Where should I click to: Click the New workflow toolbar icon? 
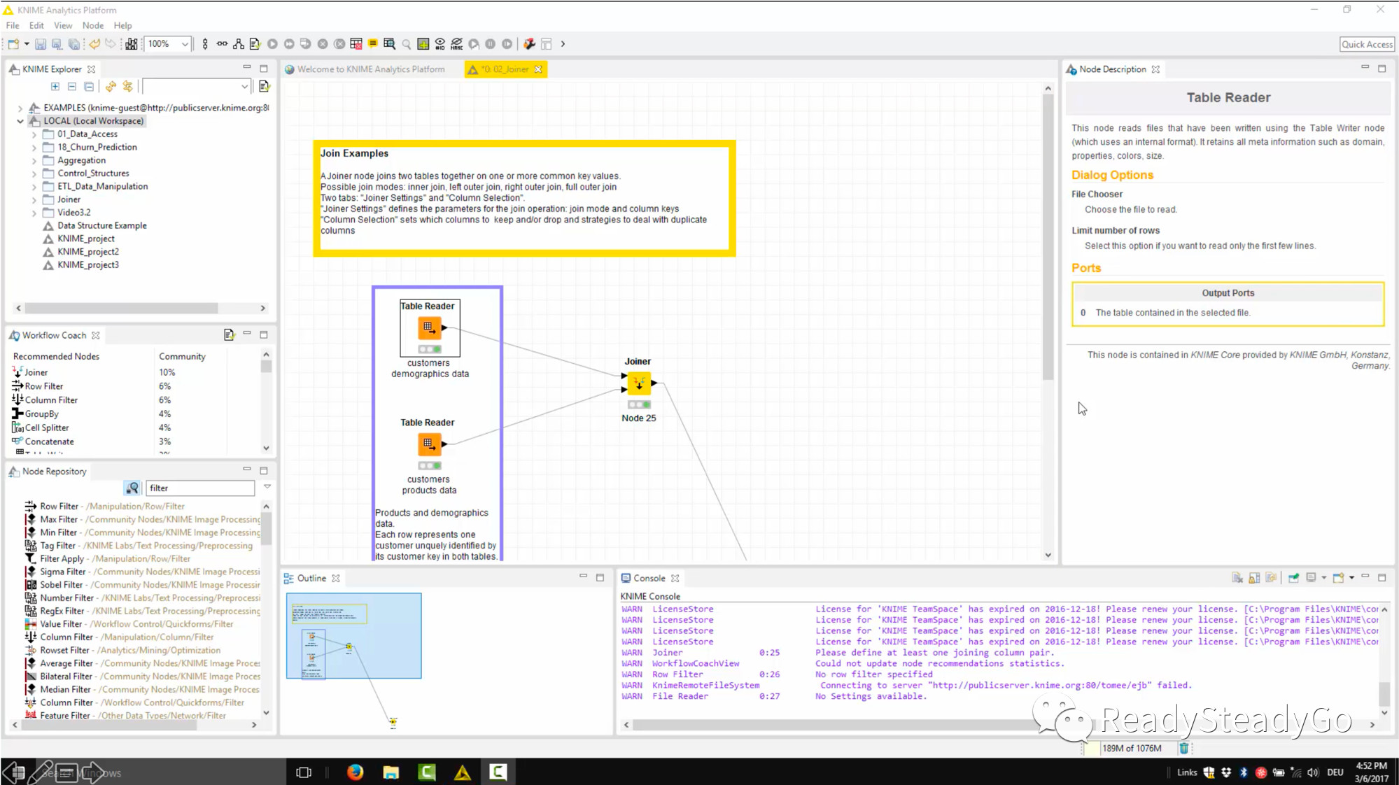[x=13, y=44]
